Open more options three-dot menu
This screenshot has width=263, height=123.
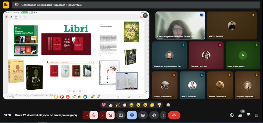tap(163, 115)
